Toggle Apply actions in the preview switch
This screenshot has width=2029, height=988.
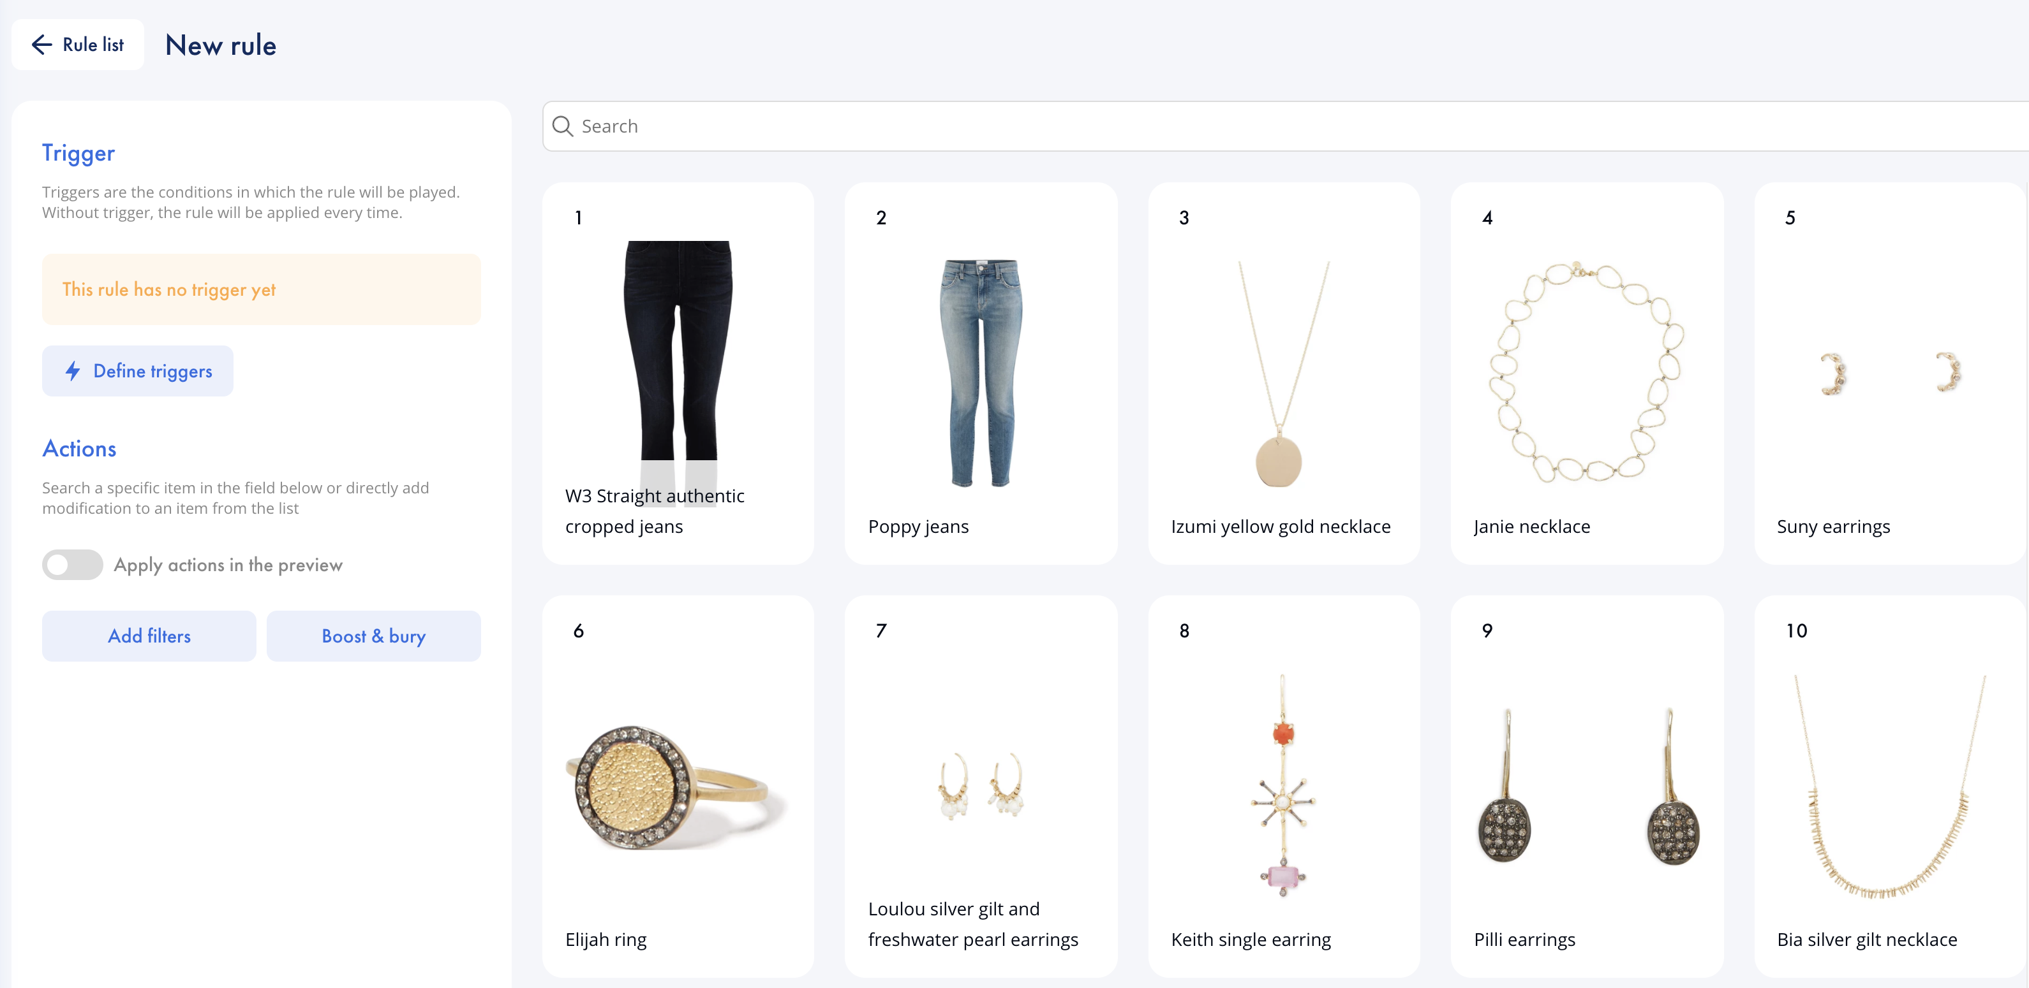point(73,565)
